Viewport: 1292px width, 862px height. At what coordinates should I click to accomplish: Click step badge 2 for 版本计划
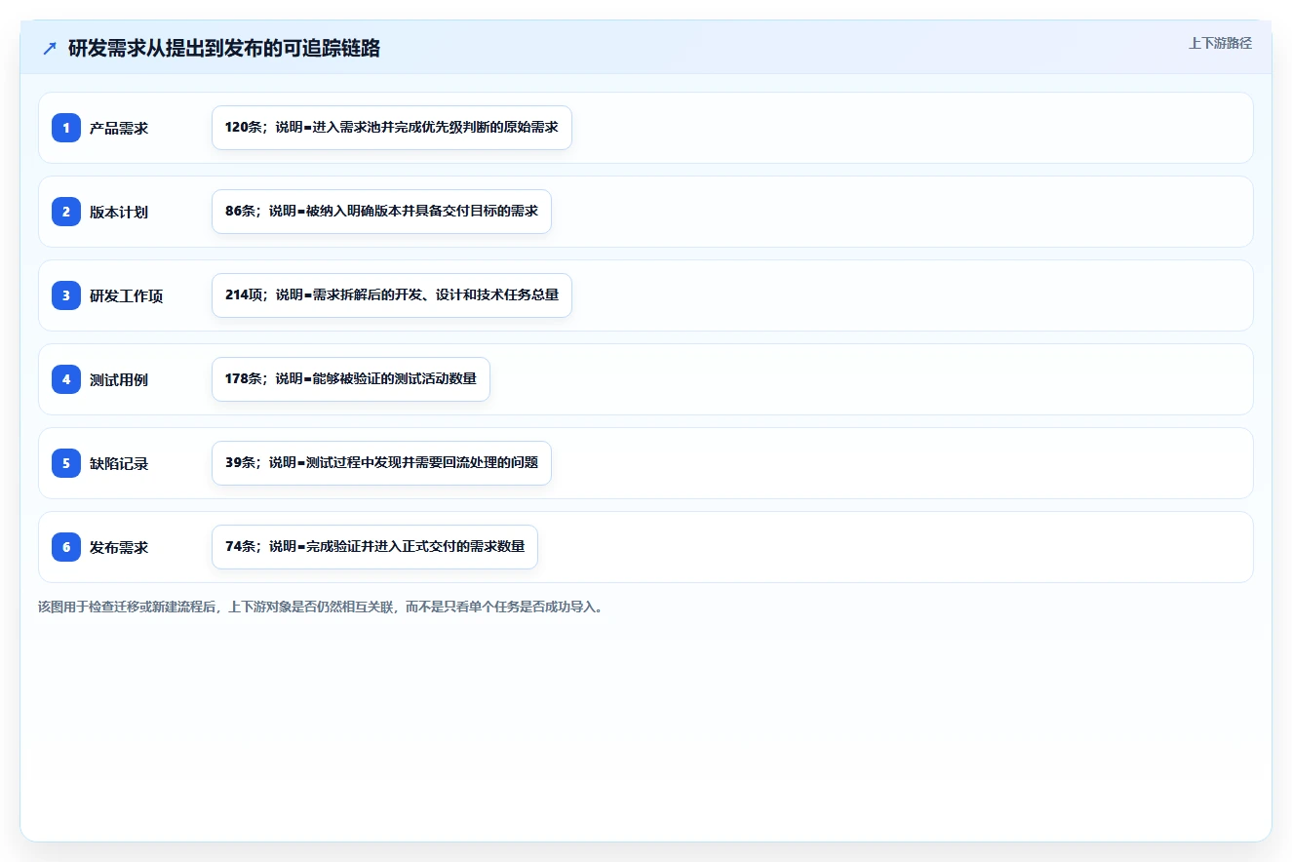coord(66,212)
